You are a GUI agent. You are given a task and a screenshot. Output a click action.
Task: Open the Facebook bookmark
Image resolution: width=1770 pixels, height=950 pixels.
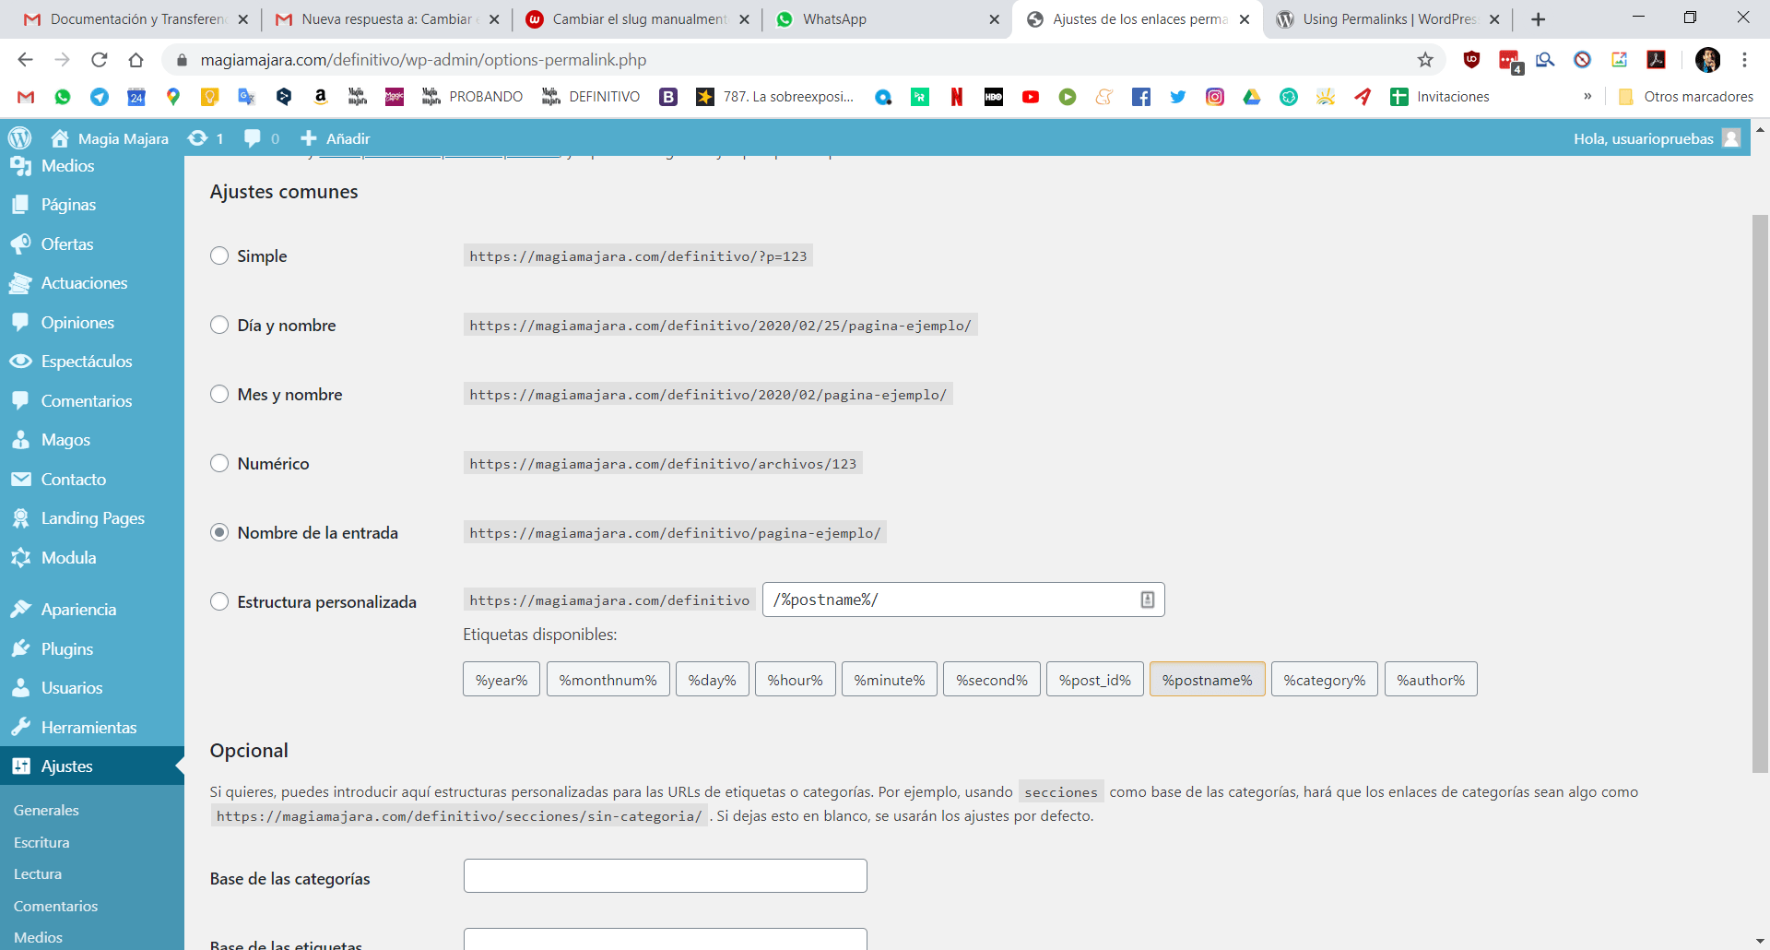coord(1141,97)
